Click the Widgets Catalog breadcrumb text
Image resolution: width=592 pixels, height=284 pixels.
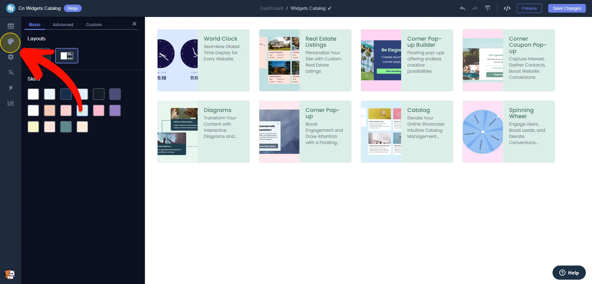(x=308, y=8)
